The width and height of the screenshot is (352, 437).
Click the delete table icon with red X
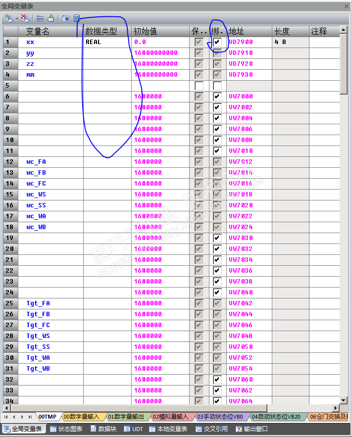click(x=25, y=18)
